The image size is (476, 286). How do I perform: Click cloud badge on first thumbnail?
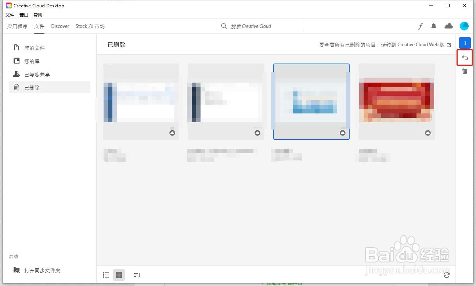pyautogui.click(x=172, y=133)
